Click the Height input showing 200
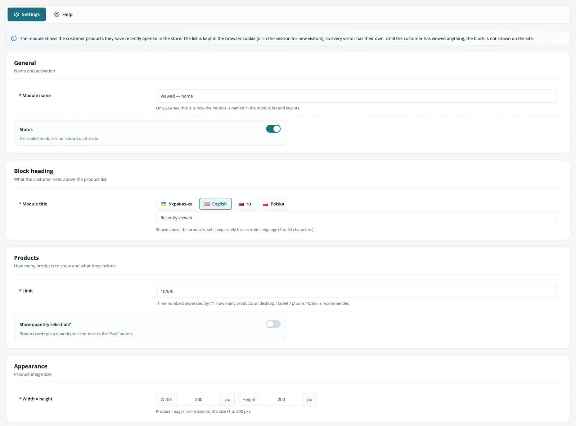The width and height of the screenshot is (576, 426). (281, 400)
